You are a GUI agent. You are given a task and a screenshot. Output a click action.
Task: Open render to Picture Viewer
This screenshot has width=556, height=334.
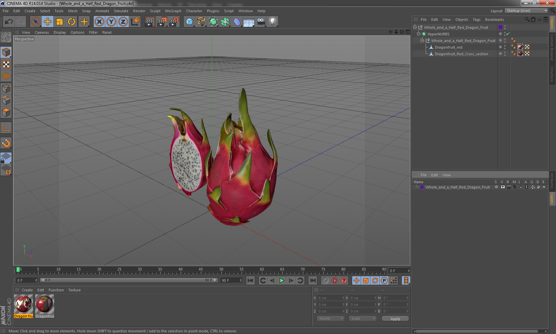(162, 22)
